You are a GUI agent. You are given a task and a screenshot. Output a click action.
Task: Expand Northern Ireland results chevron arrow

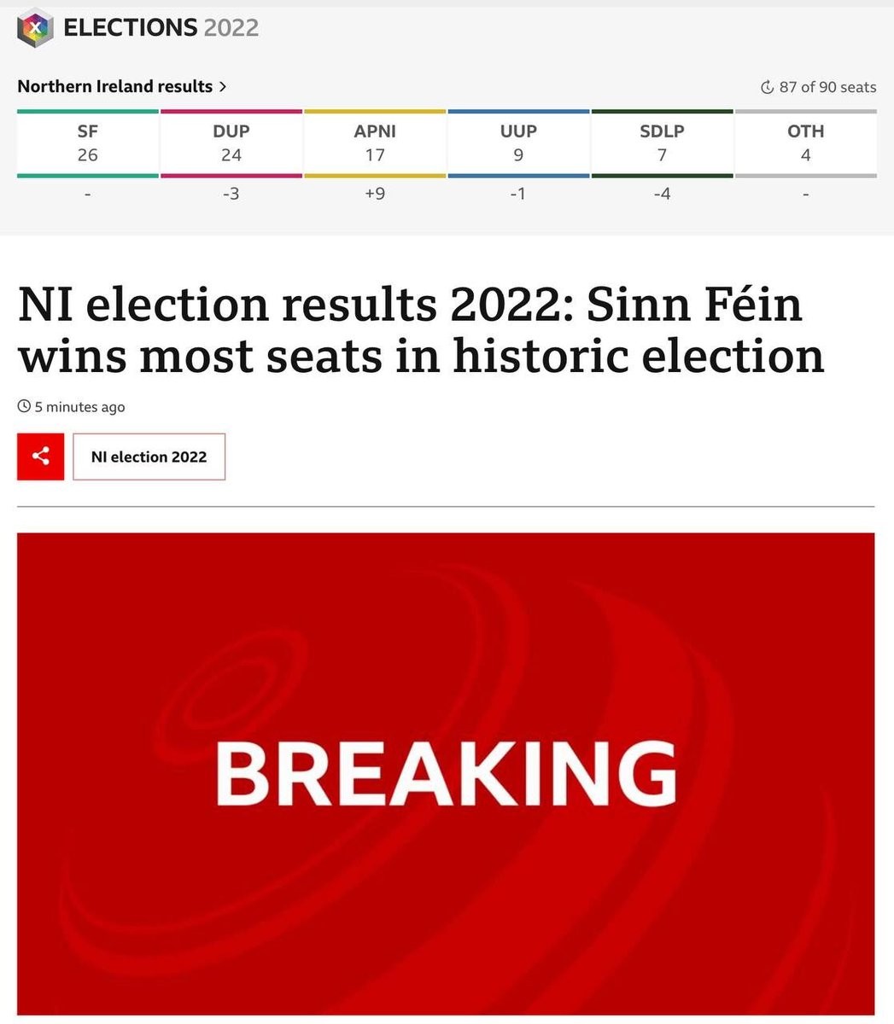point(223,86)
